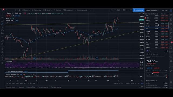Open the Тестер стратегий tab
The width and height of the screenshot is (173, 97).
[x=43, y=87]
